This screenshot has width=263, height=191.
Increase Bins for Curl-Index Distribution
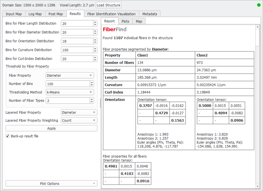tap(95, 57)
